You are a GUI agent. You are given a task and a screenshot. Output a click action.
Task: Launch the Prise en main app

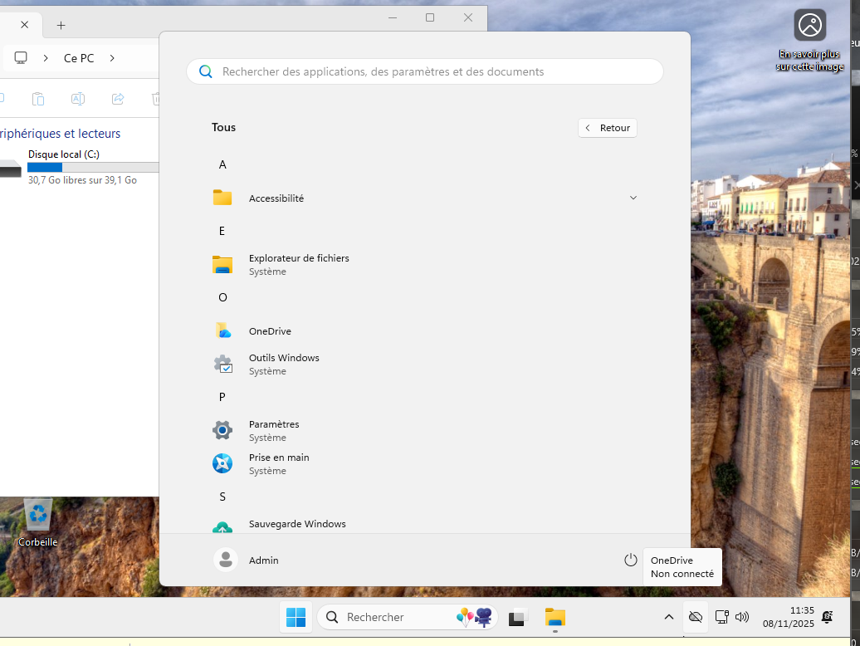(x=425, y=464)
